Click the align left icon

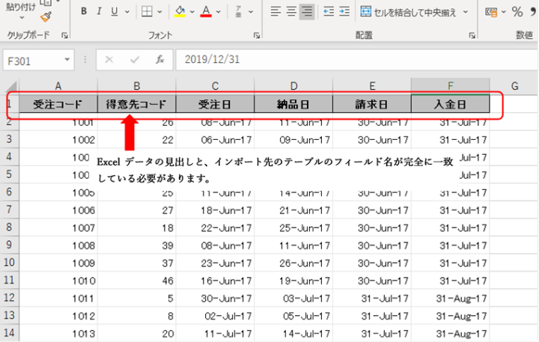(275, 12)
